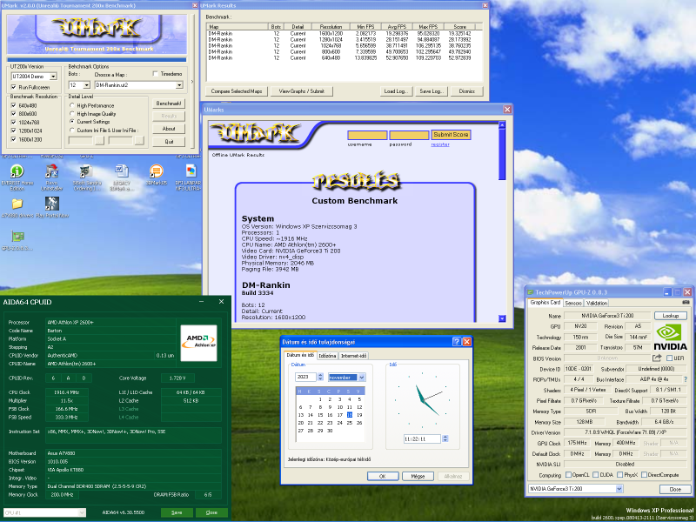Image resolution: width=696 pixels, height=522 pixels.
Task: Click the expand arrow beside UMark options panel
Action: click(x=192, y=81)
